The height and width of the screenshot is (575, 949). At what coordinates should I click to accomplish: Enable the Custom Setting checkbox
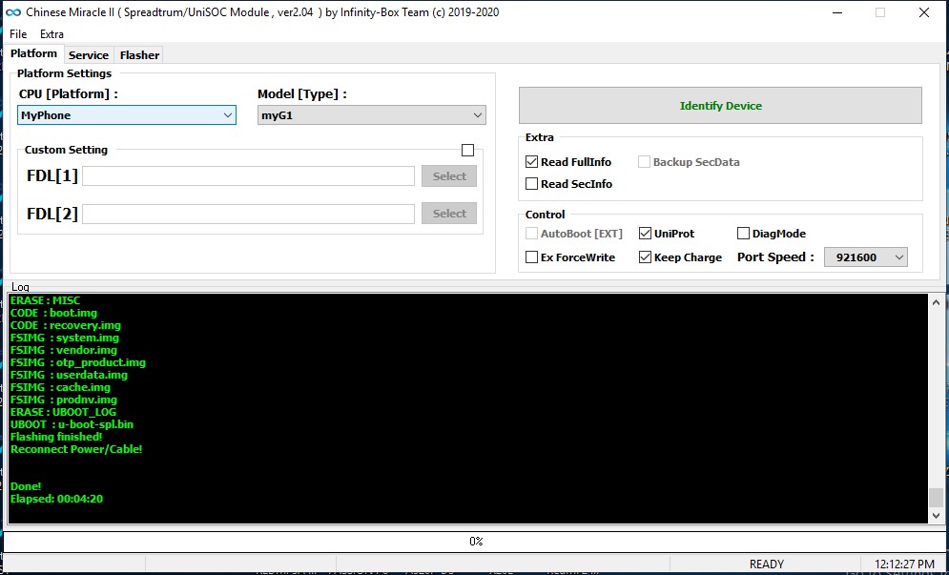click(468, 150)
